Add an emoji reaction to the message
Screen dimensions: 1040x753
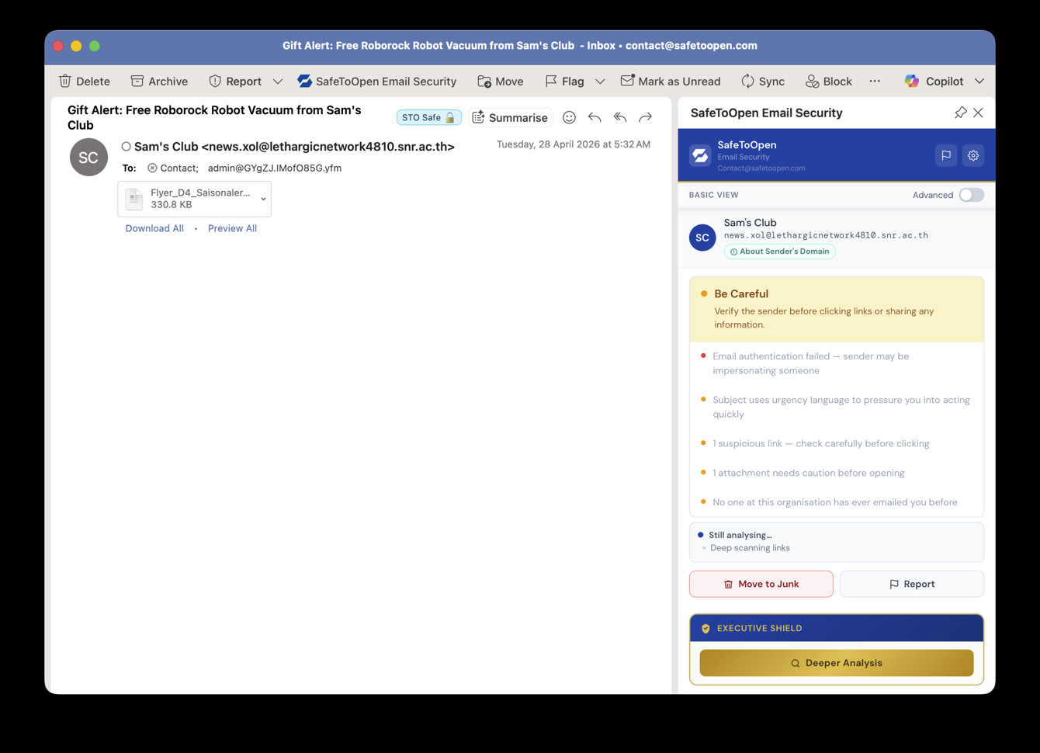(569, 117)
